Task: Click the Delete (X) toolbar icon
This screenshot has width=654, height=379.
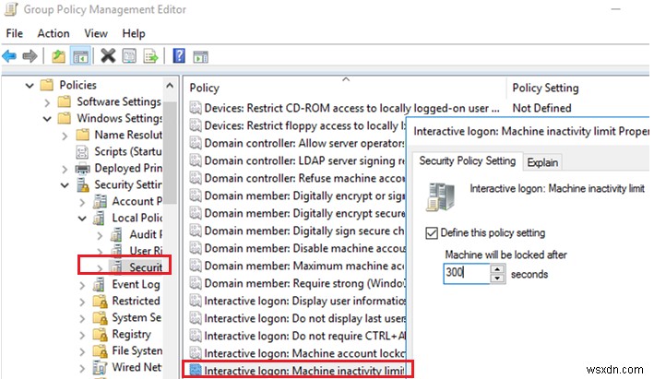Action: (x=108, y=55)
